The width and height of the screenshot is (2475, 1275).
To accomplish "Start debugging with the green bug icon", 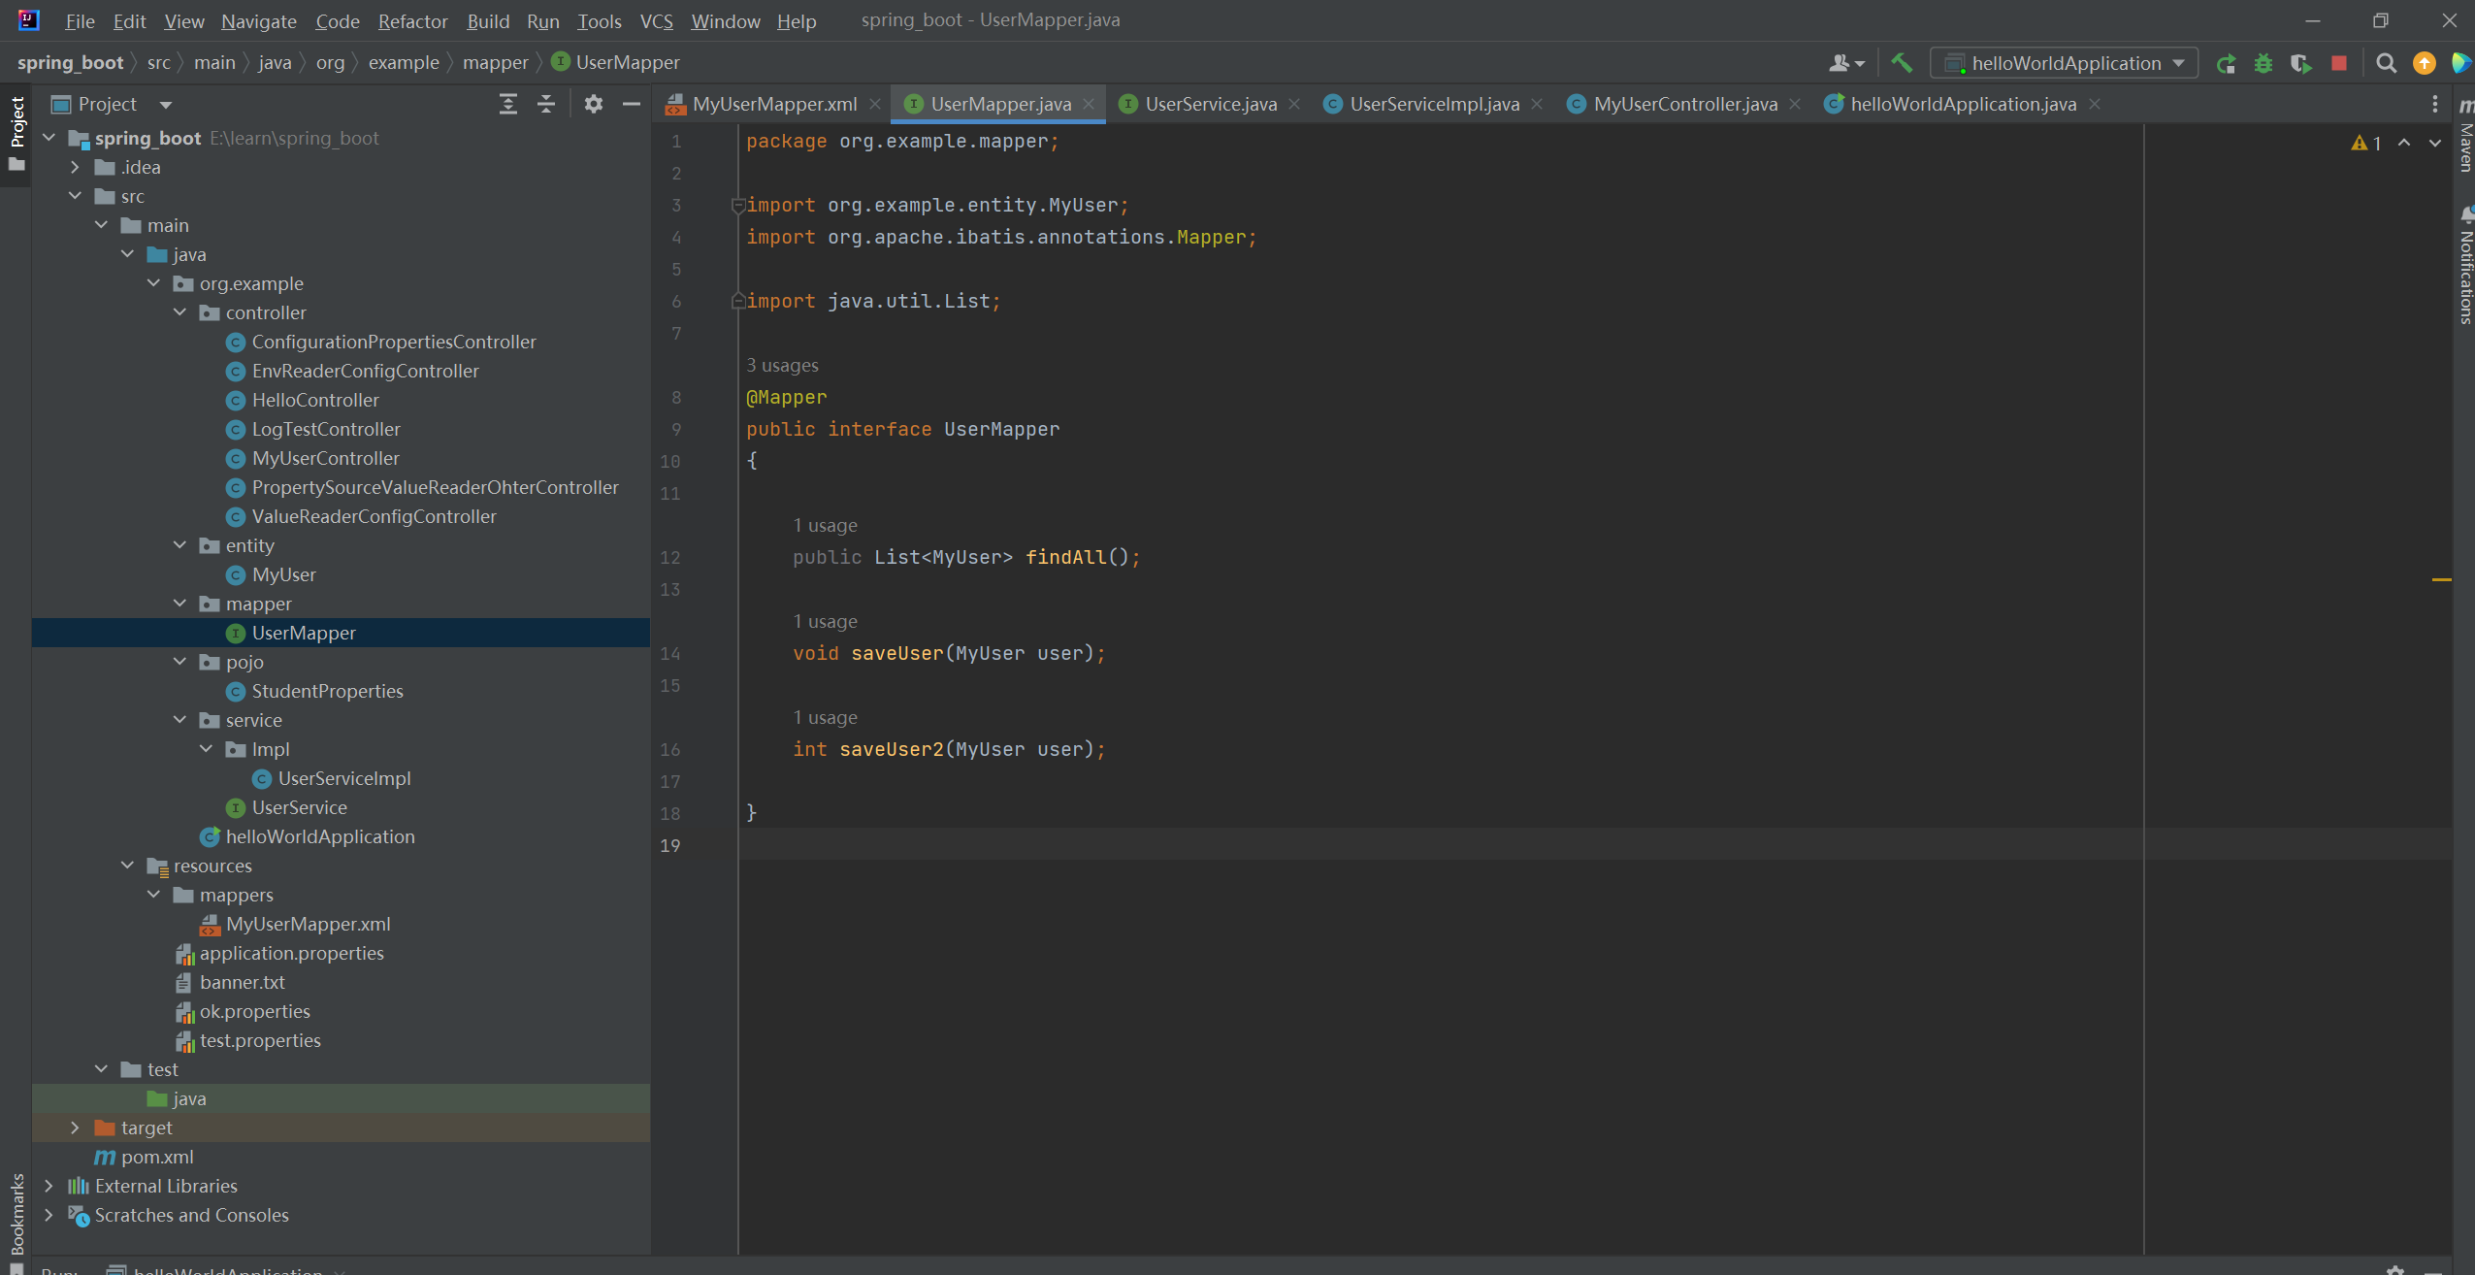I will tap(2263, 64).
